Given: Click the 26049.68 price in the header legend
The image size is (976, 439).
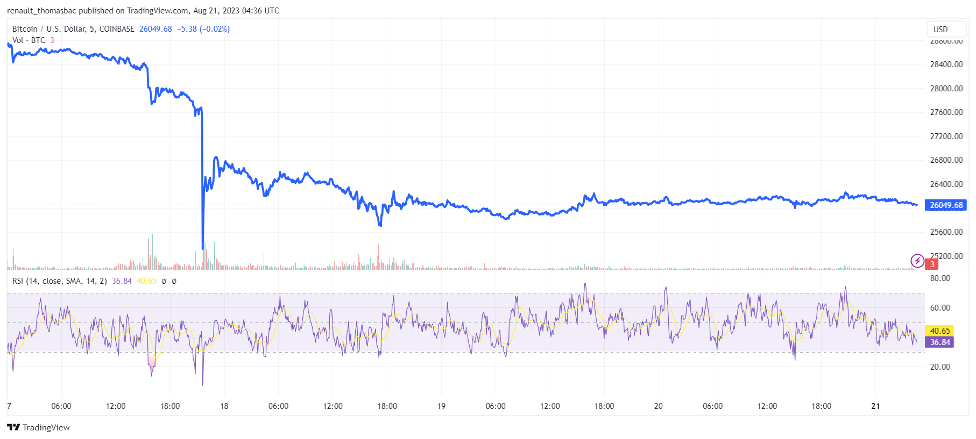Looking at the screenshot, I should click(155, 29).
